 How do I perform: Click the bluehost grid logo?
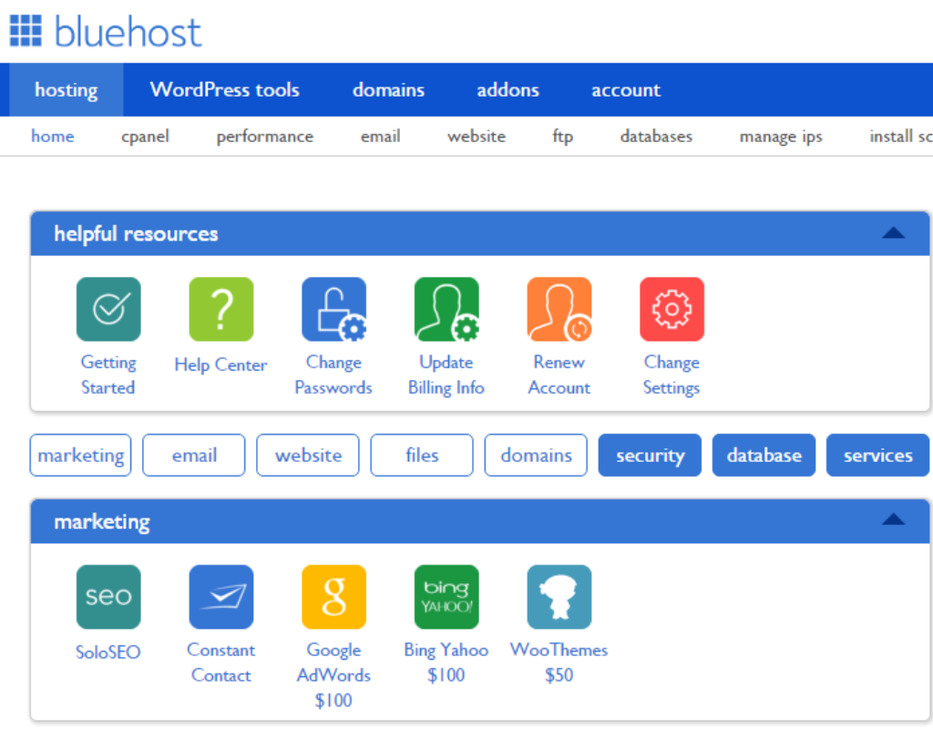pos(26,30)
